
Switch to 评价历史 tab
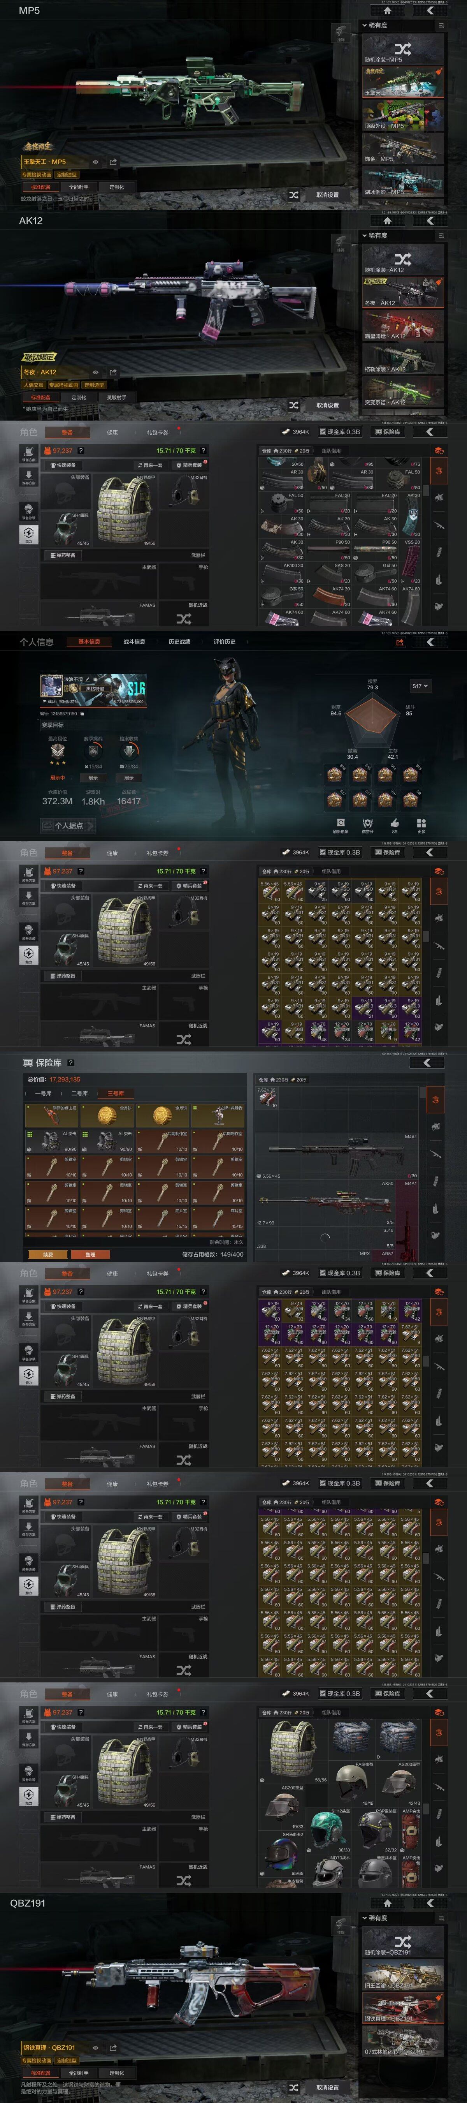pos(225,642)
